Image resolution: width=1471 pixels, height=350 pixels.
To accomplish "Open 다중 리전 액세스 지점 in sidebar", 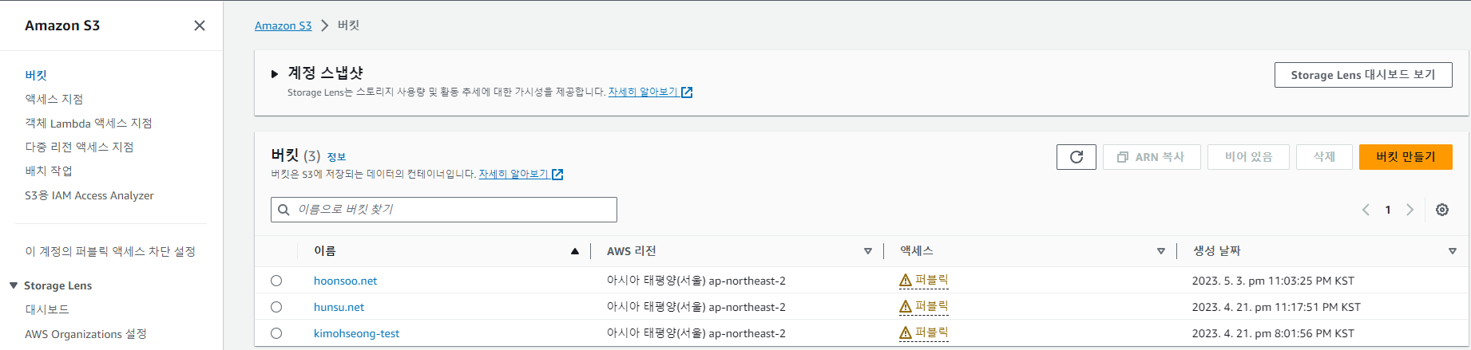I will click(79, 147).
